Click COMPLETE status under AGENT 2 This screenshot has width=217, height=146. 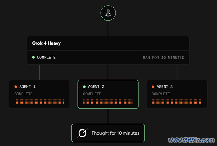[x=92, y=94]
